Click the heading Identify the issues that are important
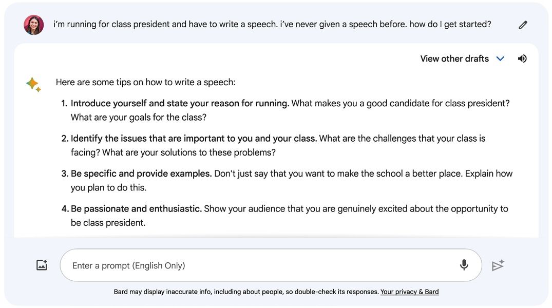Viewport: 552px width, 308px height. [x=194, y=139]
